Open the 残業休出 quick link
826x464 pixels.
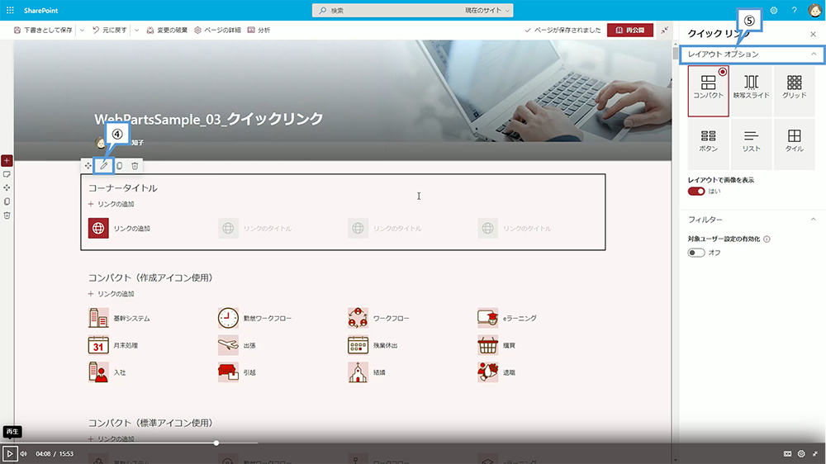tap(373, 345)
